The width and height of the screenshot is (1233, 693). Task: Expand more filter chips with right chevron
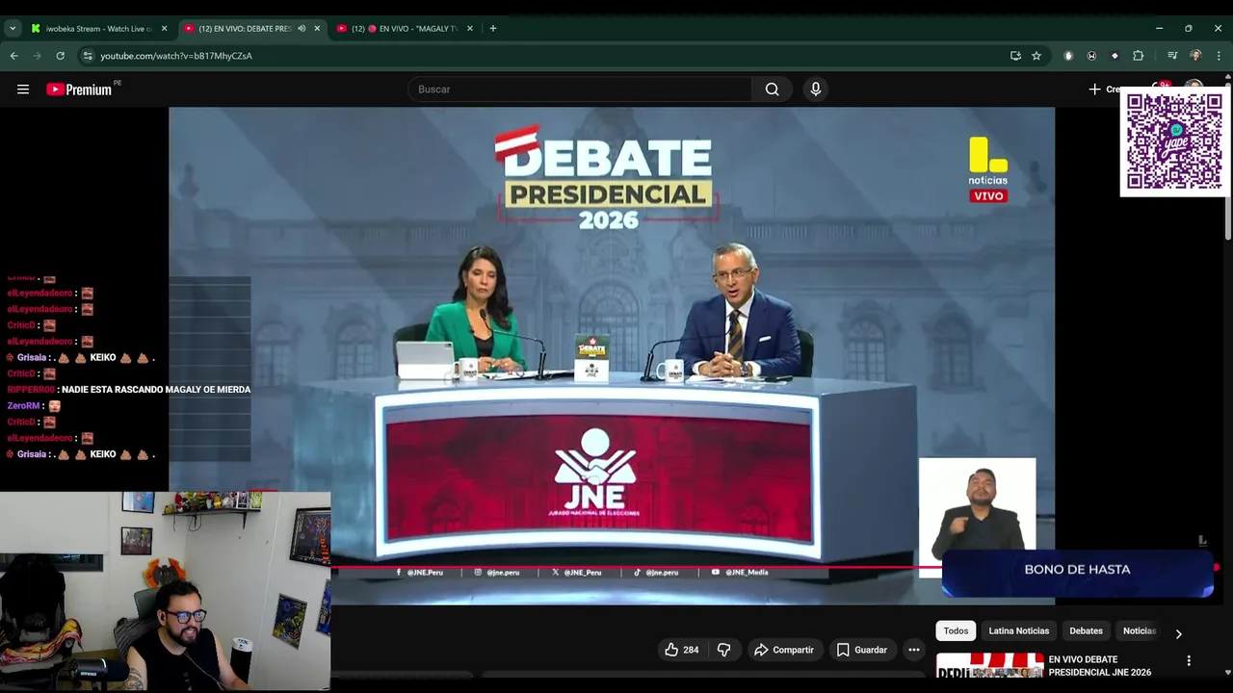1178,633
